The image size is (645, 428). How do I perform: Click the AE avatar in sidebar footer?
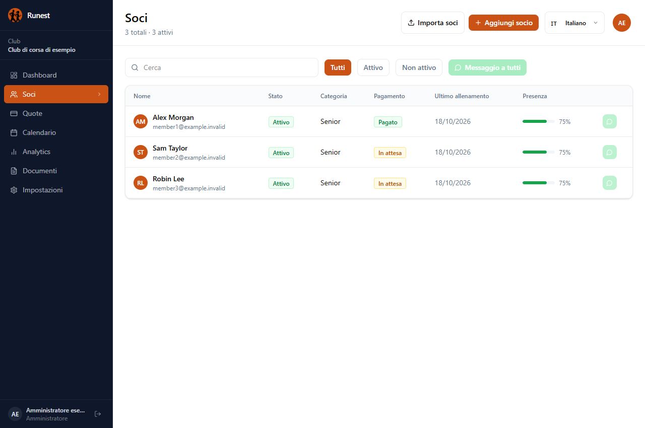tap(15, 414)
